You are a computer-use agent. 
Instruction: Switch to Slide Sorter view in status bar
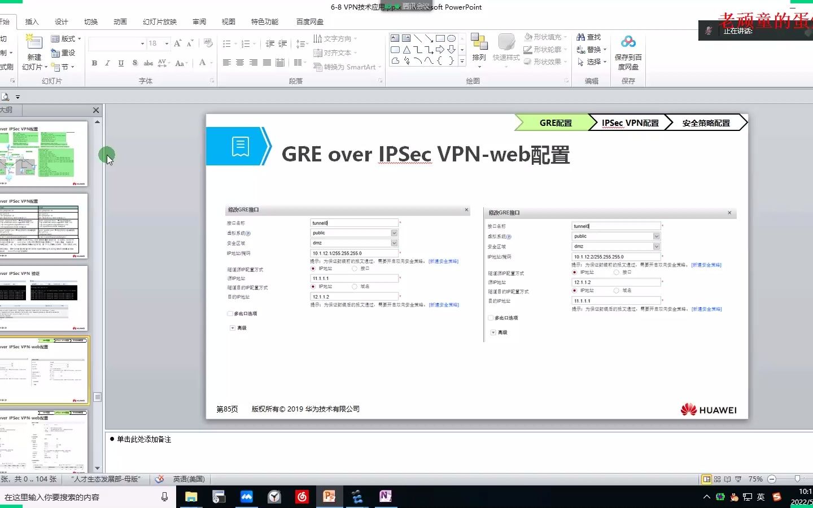click(717, 479)
